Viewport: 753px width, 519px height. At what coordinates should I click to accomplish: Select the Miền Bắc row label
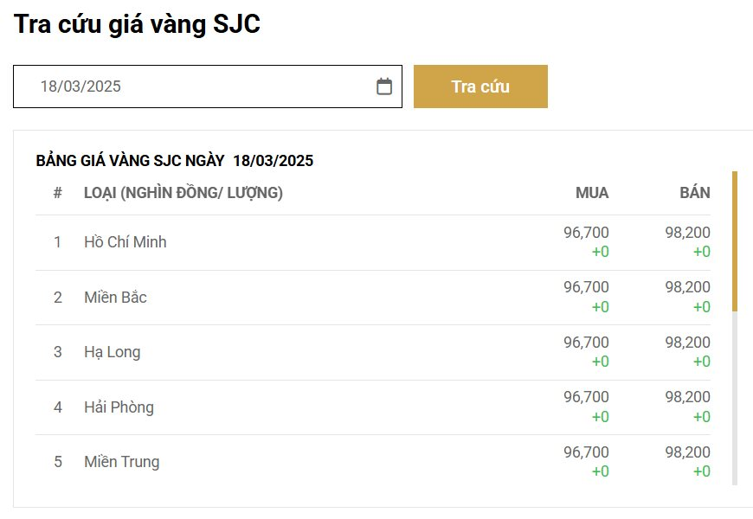click(115, 298)
